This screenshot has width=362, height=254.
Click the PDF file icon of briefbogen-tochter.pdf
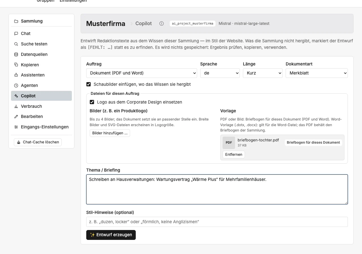[229, 143]
